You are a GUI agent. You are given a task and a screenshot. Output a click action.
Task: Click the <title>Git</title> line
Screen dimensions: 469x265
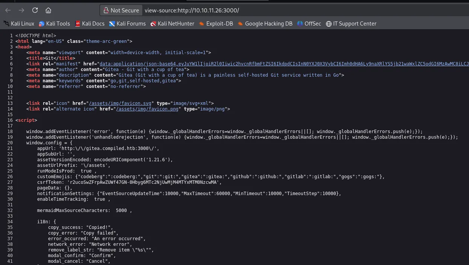(x=51, y=58)
